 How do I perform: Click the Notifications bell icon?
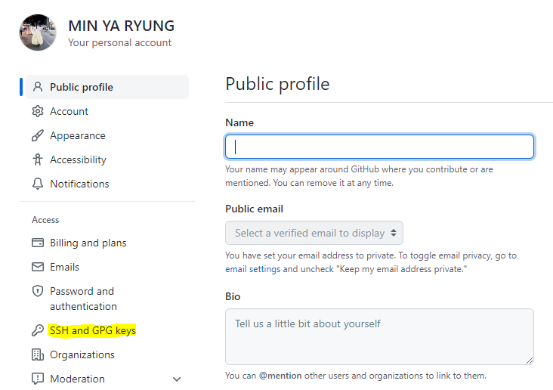pyautogui.click(x=38, y=184)
